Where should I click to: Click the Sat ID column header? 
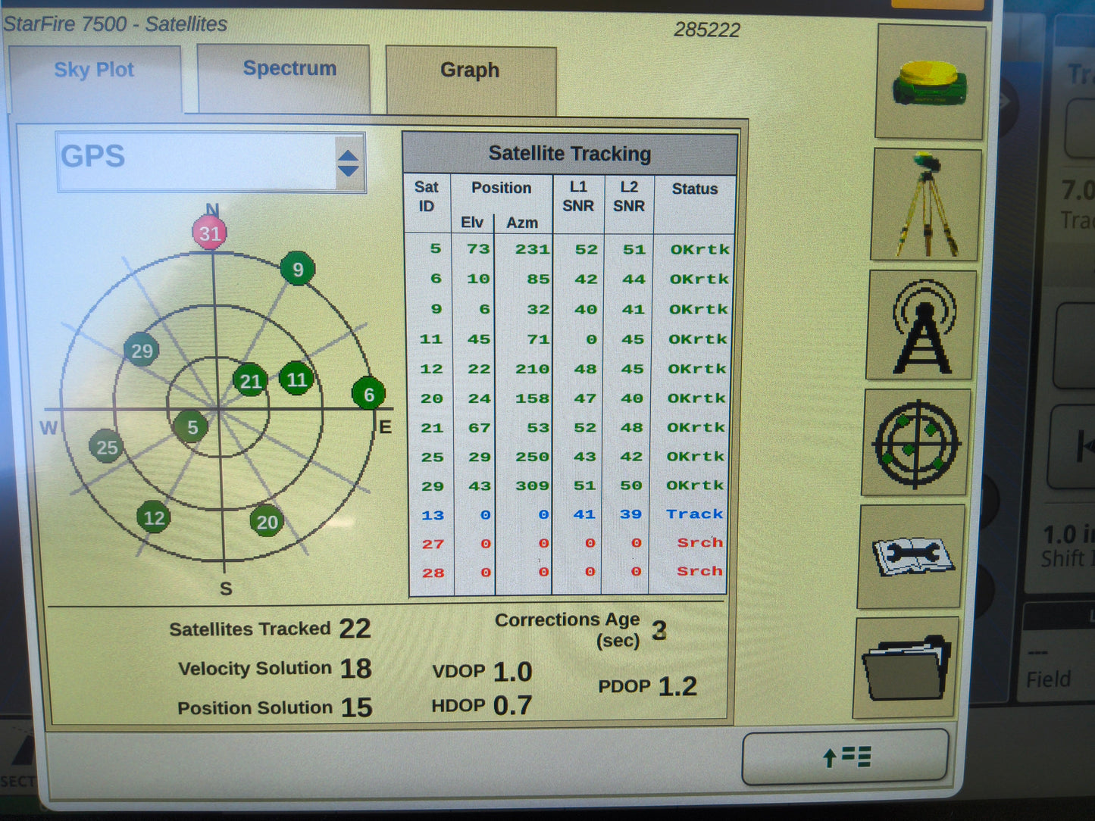[x=427, y=197]
